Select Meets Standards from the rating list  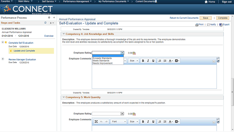pos(101,60)
